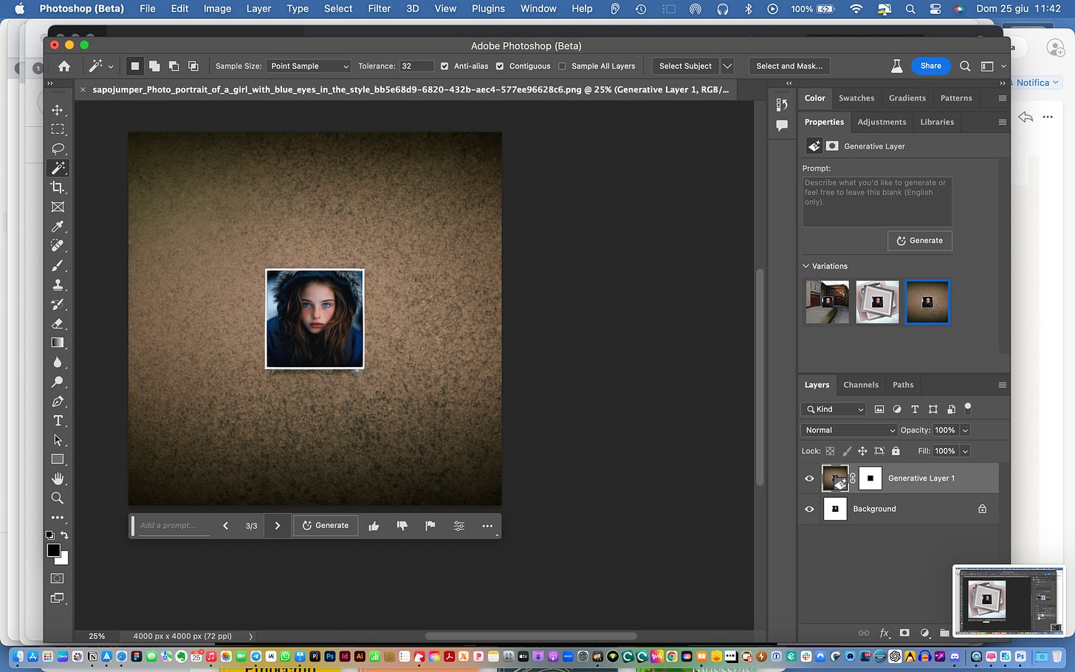Screen dimensions: 1075x672
Task: Toggle the Anti-alias checkbox
Action: click(x=444, y=66)
